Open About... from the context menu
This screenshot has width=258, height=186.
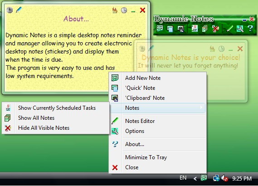[x=158, y=144]
